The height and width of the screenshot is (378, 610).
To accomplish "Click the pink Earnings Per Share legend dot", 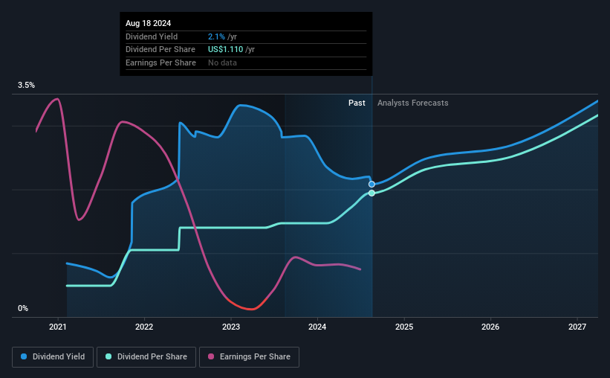I will 211,356.
